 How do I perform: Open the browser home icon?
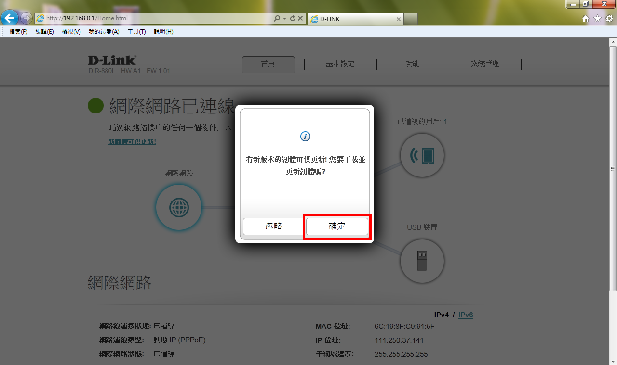[x=586, y=19]
